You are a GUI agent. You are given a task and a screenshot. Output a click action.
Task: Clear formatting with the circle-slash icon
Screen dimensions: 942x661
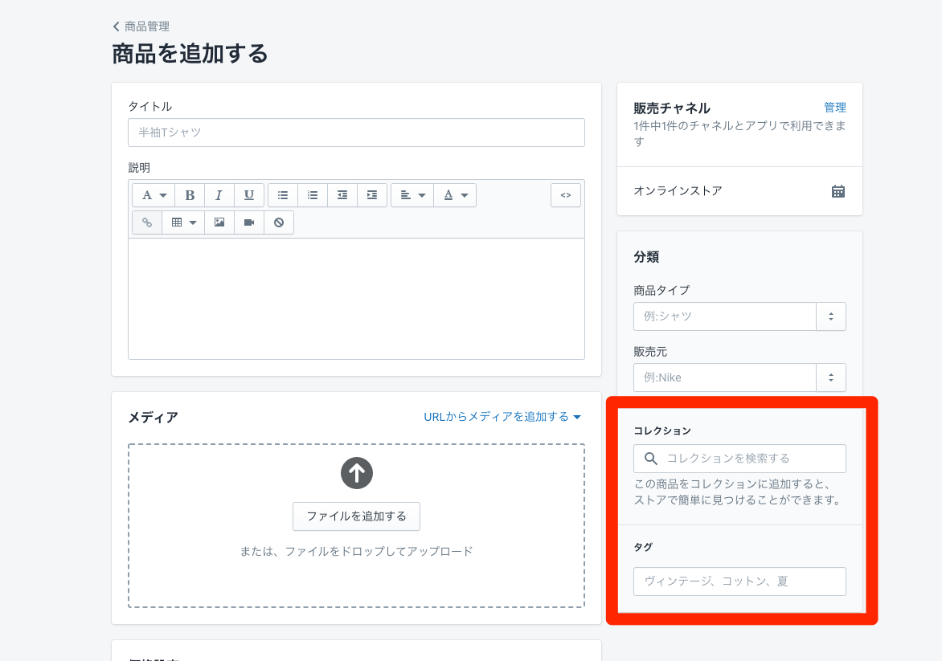279,222
